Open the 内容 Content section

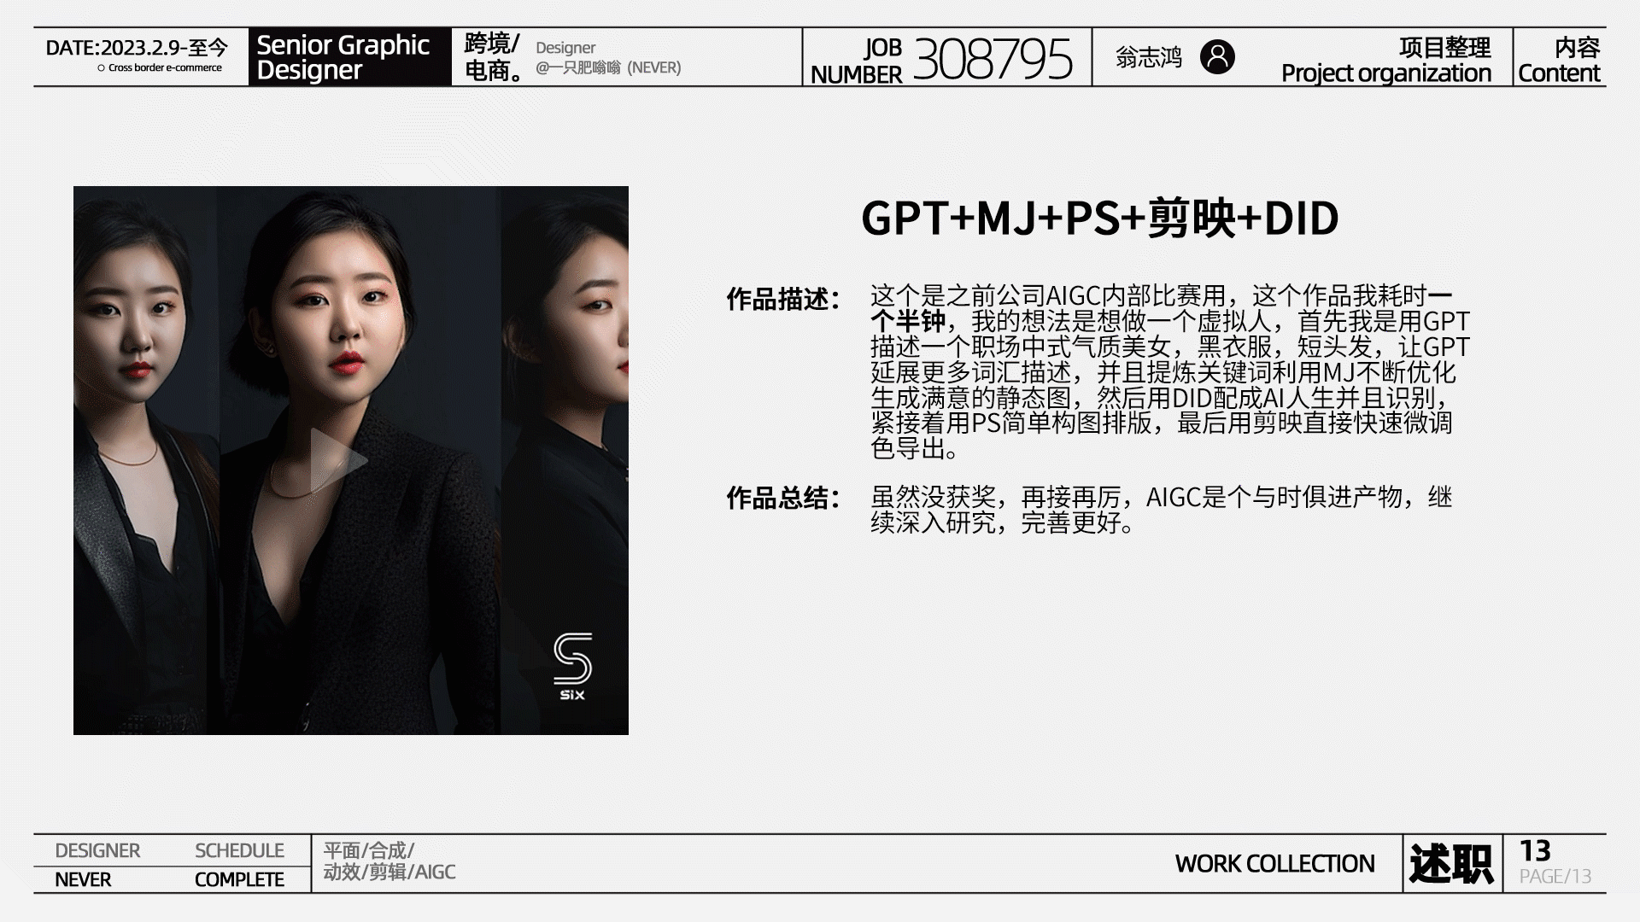point(1559,59)
